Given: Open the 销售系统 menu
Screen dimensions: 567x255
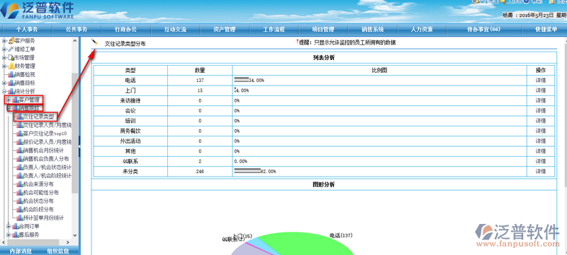Looking at the screenshot, I should [373, 30].
